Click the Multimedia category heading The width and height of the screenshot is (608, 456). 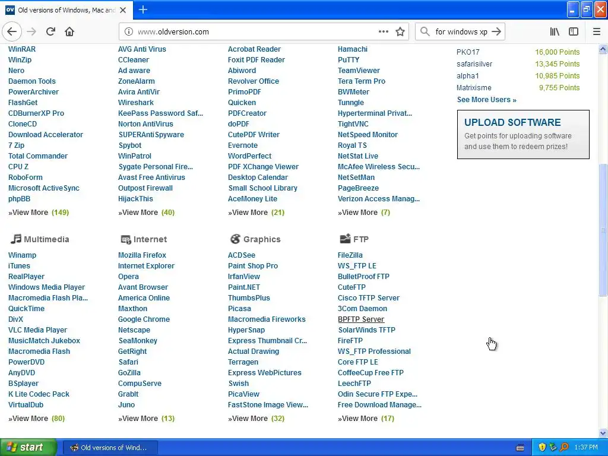tap(46, 239)
